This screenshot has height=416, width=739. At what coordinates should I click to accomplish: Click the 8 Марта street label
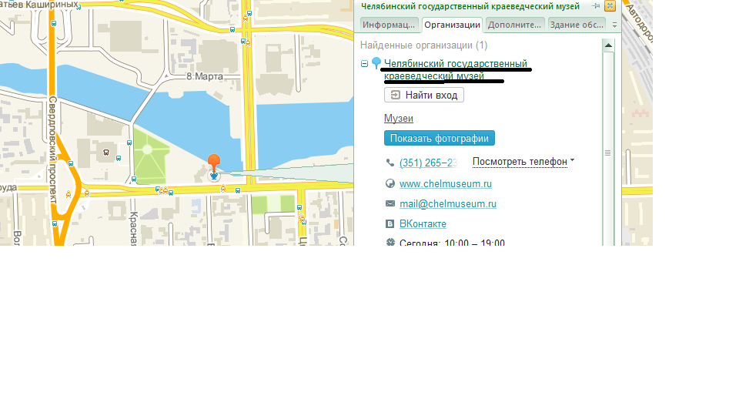tap(205, 76)
